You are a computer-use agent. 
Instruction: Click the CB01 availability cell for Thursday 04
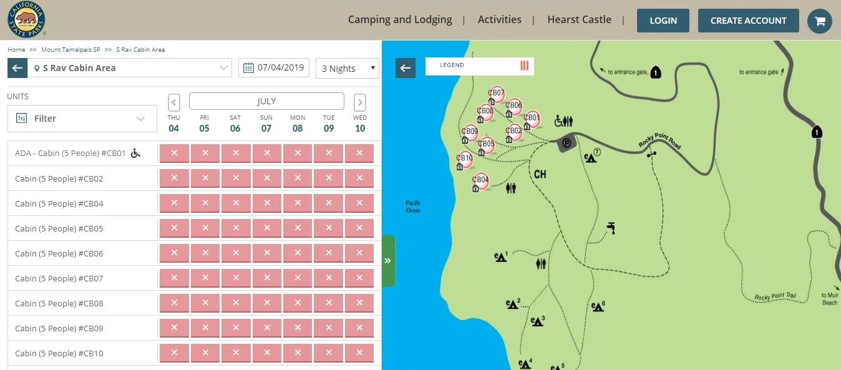174,153
